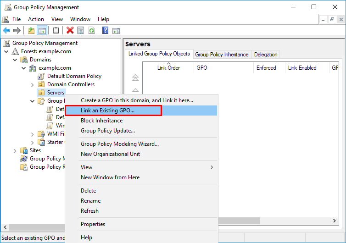Screen dimensions: 346x243
Task: Open the Window menu
Action: (x=80, y=19)
